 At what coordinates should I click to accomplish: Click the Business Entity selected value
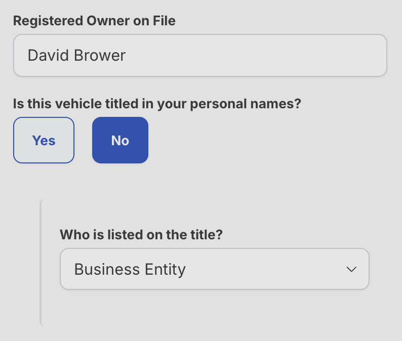tap(130, 269)
